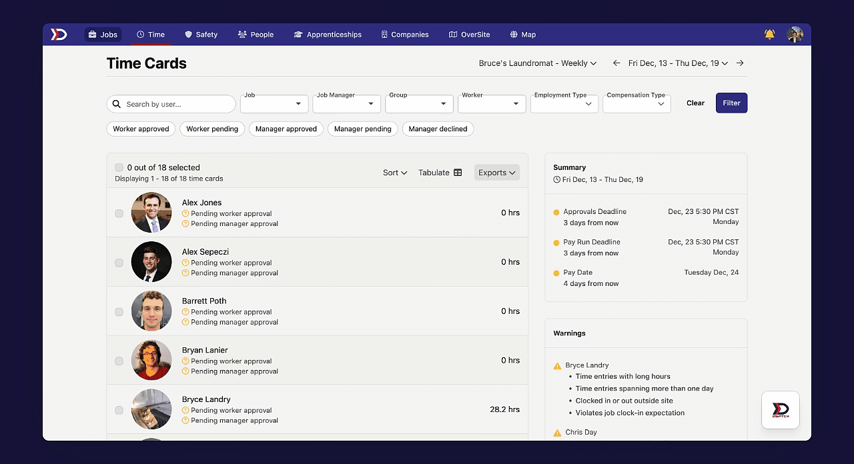Open the Sort dropdown

[x=395, y=173]
